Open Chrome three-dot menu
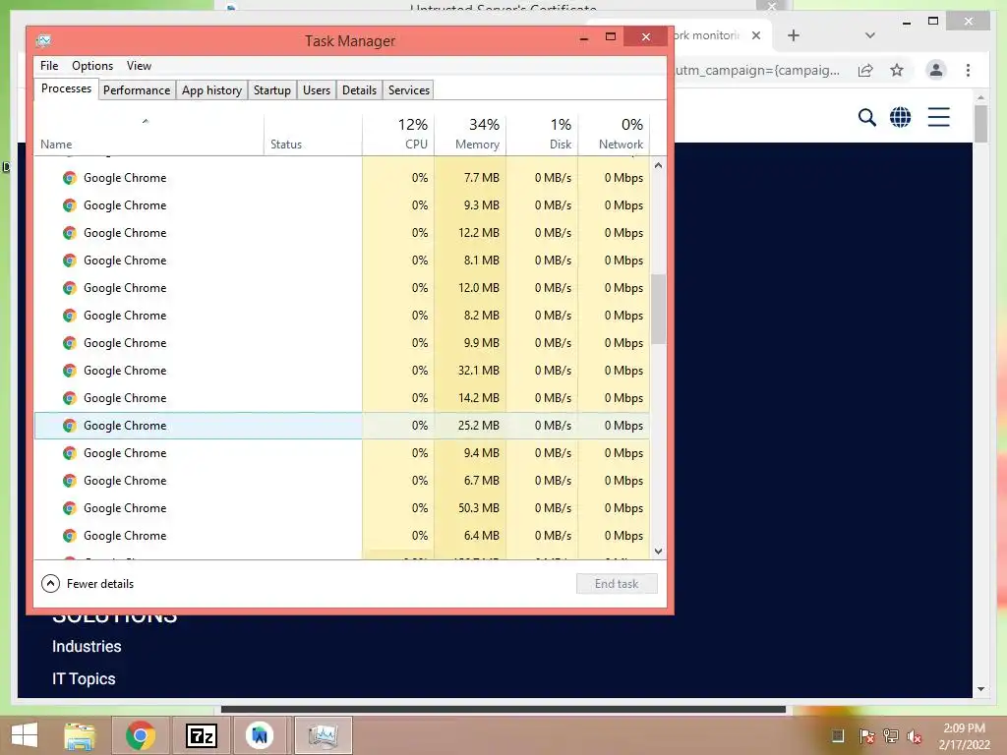 (968, 70)
